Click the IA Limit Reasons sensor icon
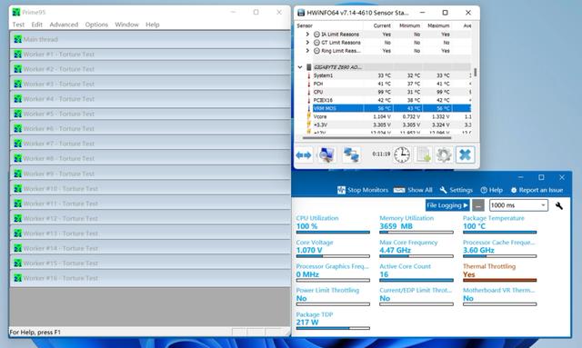Image resolution: width=582 pixels, height=348 pixels. [316, 35]
